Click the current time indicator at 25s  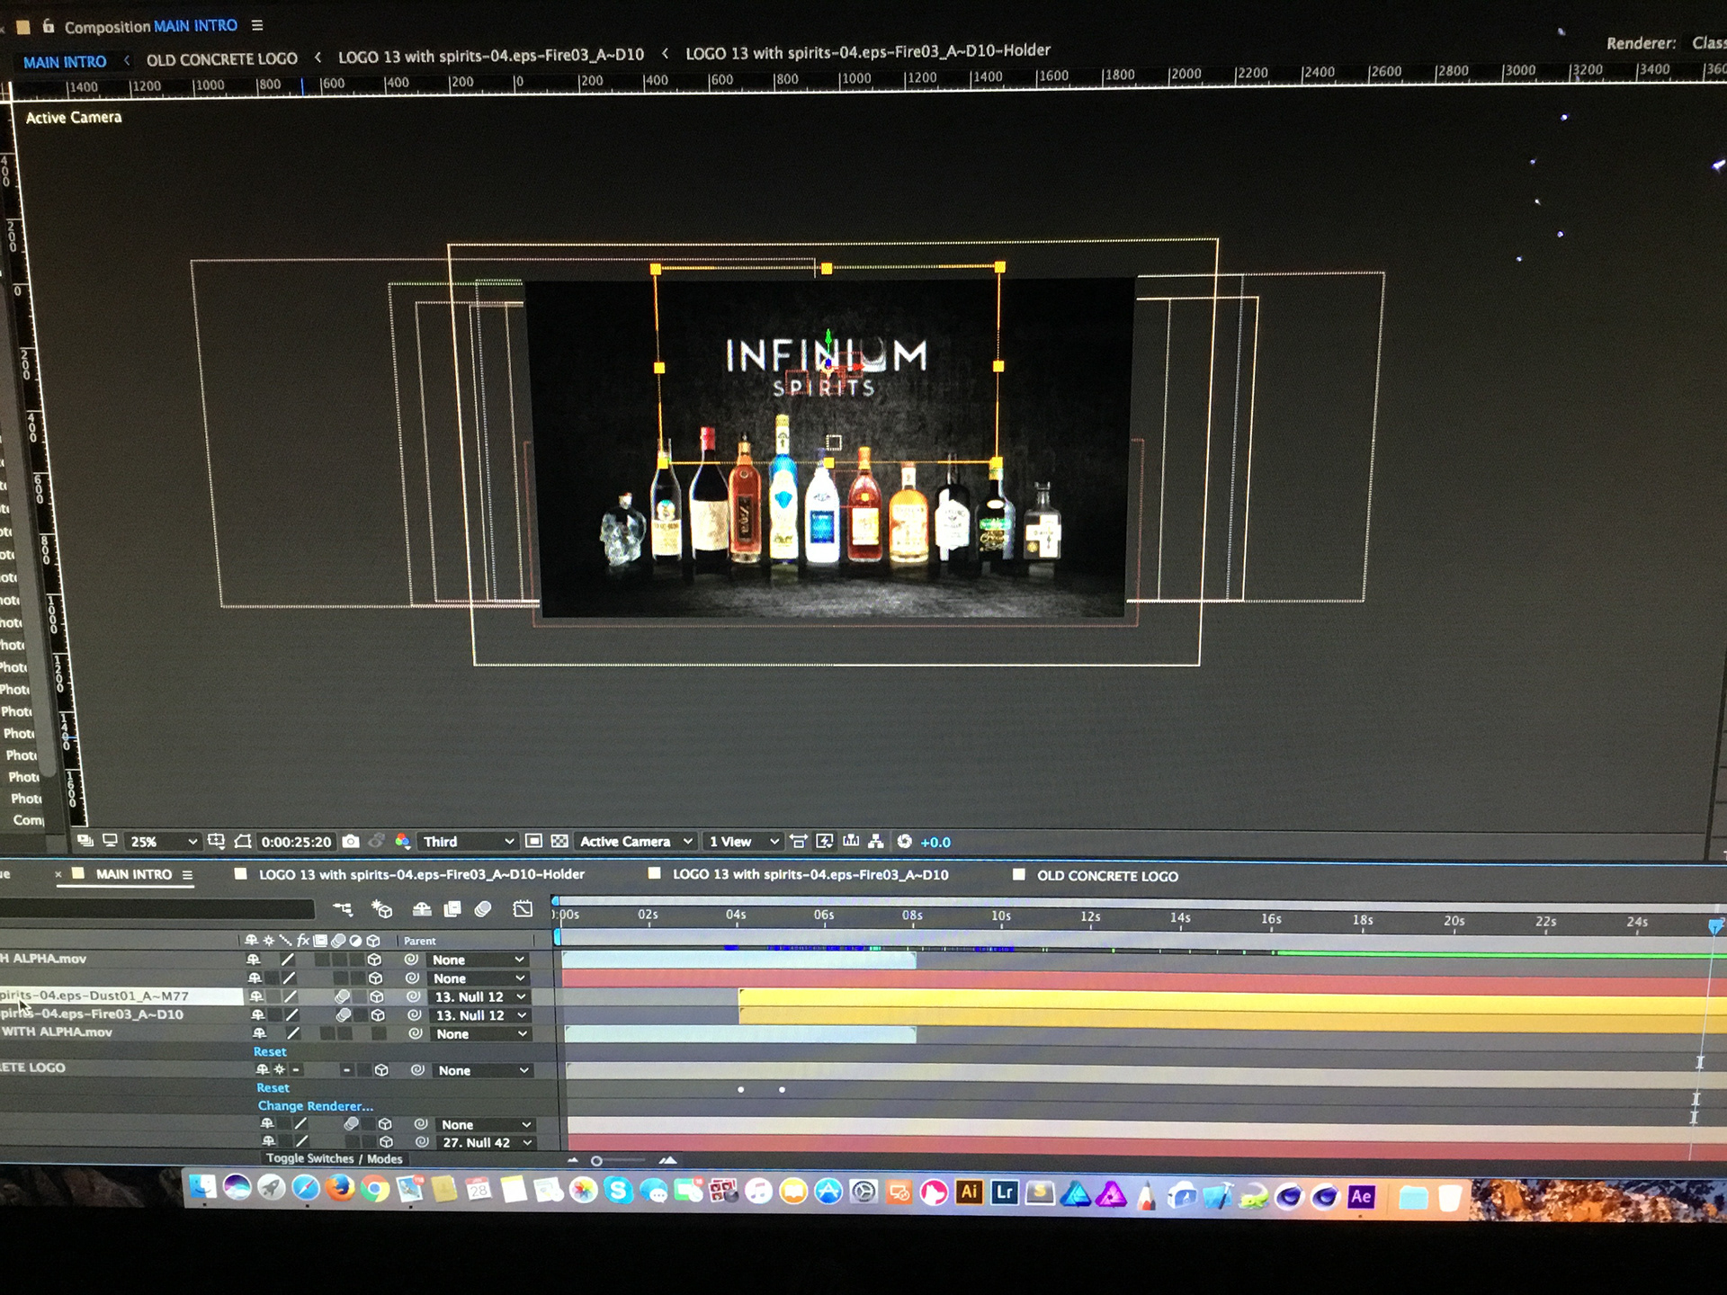(x=1714, y=926)
